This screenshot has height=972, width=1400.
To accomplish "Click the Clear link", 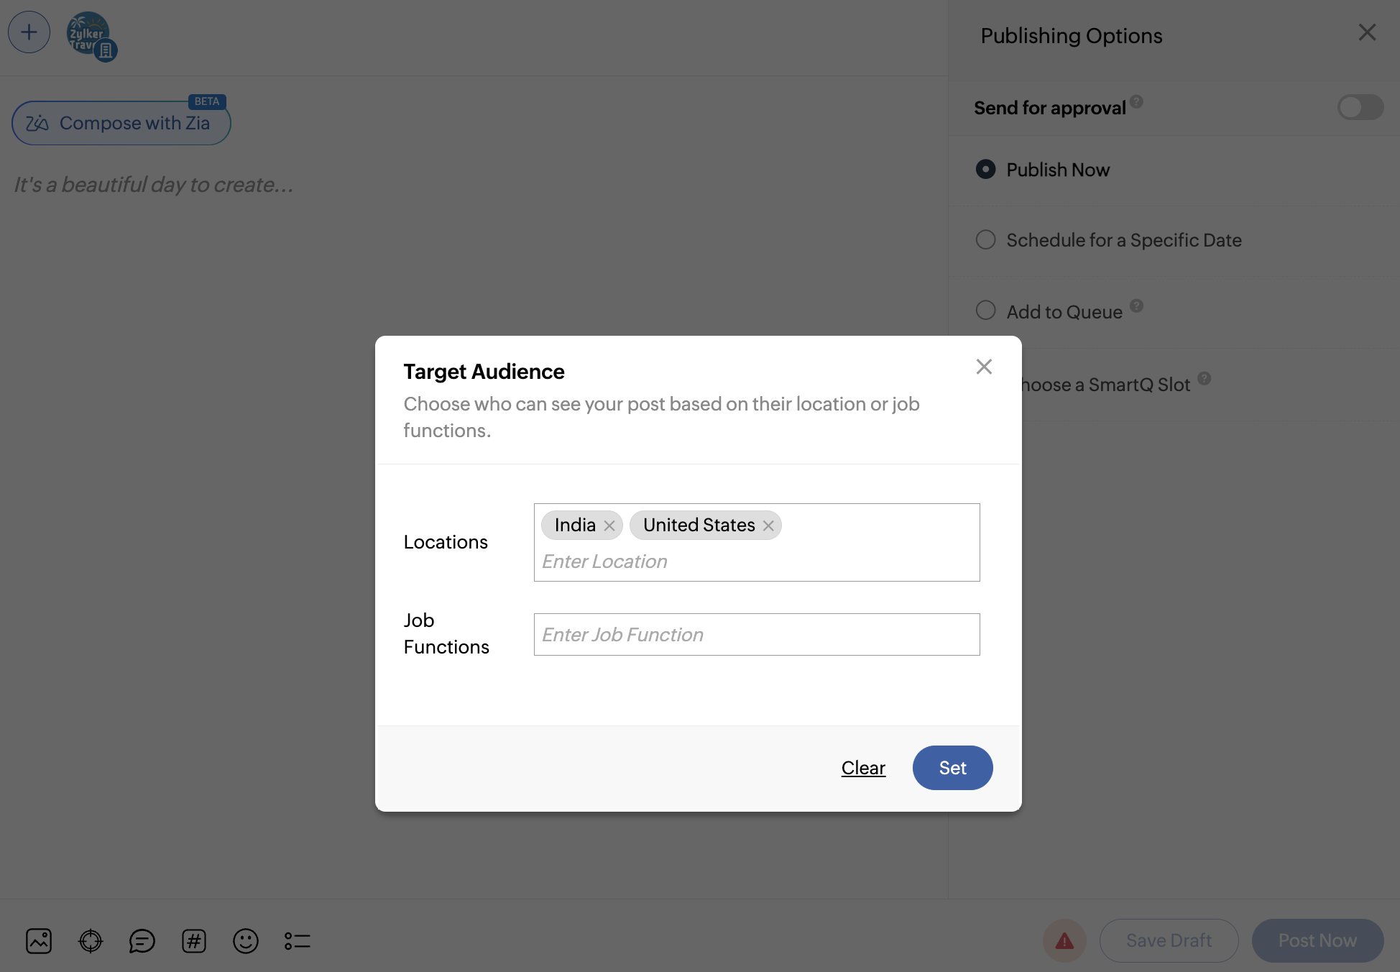I will (x=863, y=768).
